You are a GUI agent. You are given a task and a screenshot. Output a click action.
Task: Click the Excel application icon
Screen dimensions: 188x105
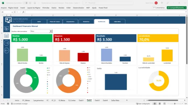3,3
